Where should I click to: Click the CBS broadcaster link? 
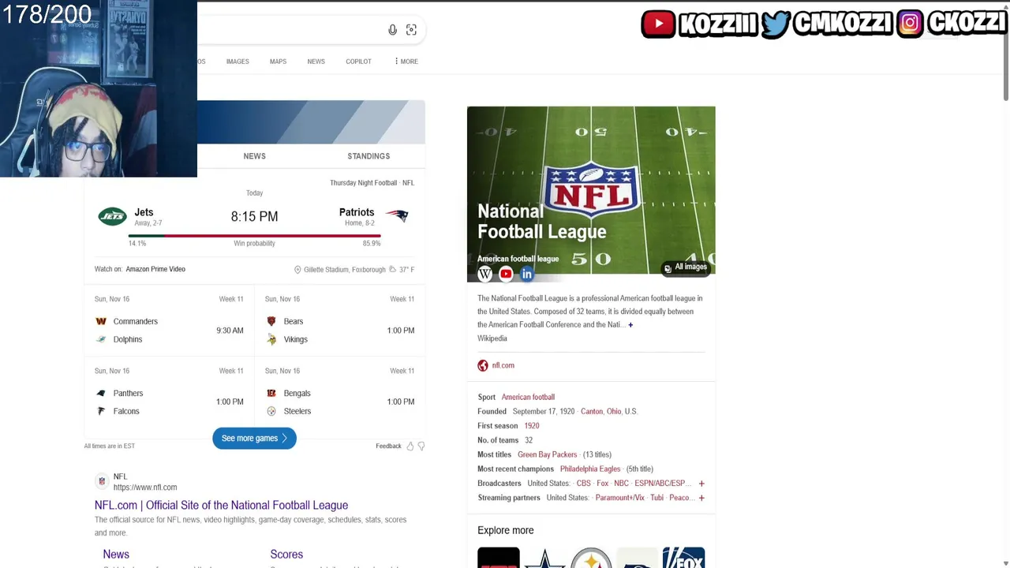pos(583,484)
